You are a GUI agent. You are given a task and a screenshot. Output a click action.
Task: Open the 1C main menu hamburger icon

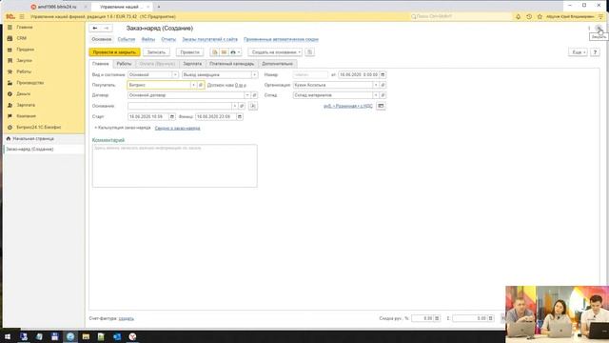tap(22, 17)
